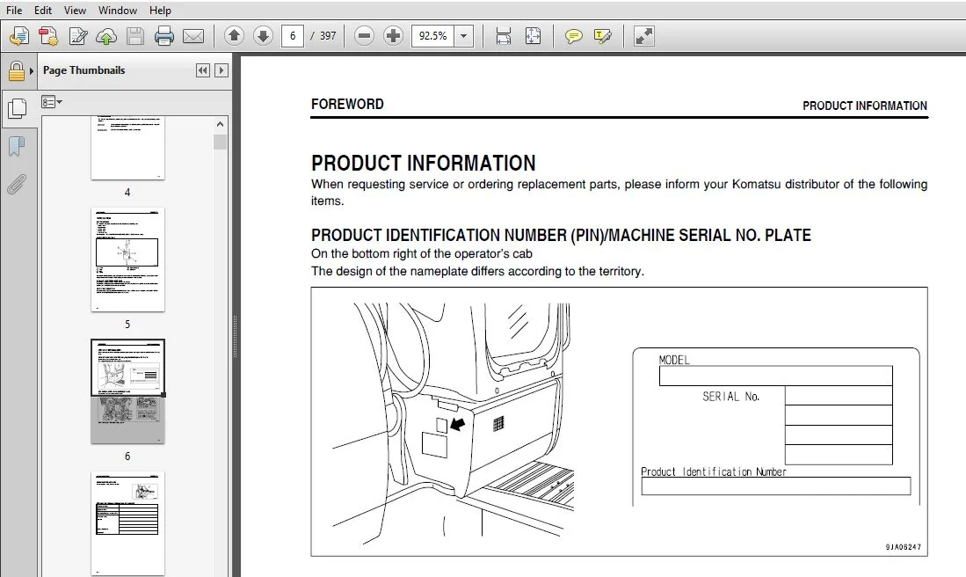Screen dimensions: 966x577
Task: Click the FOREWORD page header text
Action: 347,104
